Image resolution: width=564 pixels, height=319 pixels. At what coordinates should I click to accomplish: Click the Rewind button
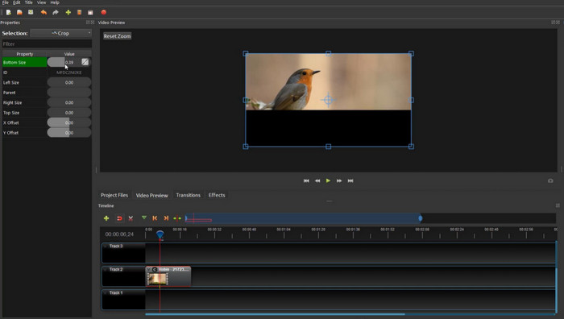click(x=317, y=181)
